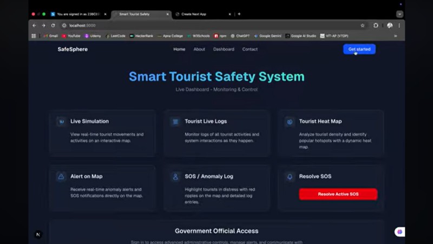Click the Tourist Heat Map icon
Viewport: 433px width, 244px height.
(290, 121)
